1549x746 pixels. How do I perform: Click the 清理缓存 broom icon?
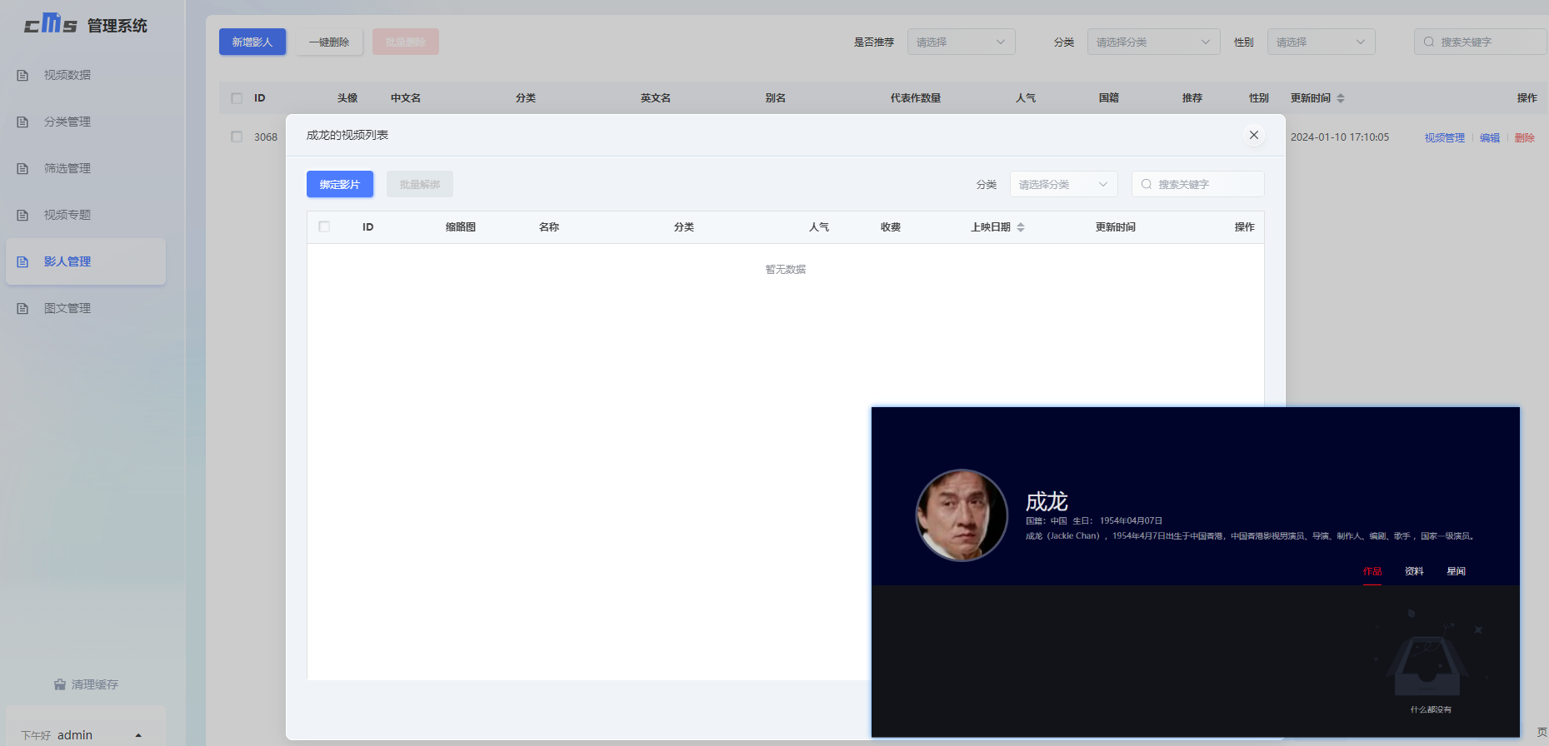pos(60,684)
